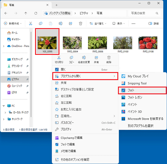The image size is (167, 164).
Task: Select the IMG_0004 thumbnail
Action: [73, 43]
